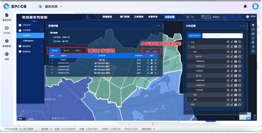
Task: Open 分区总览 in left menu
Action: [27, 25]
